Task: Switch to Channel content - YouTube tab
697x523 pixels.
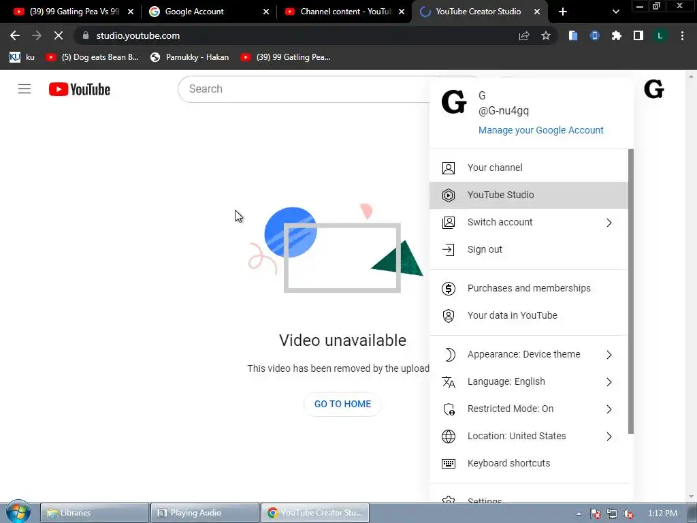Action: click(344, 12)
